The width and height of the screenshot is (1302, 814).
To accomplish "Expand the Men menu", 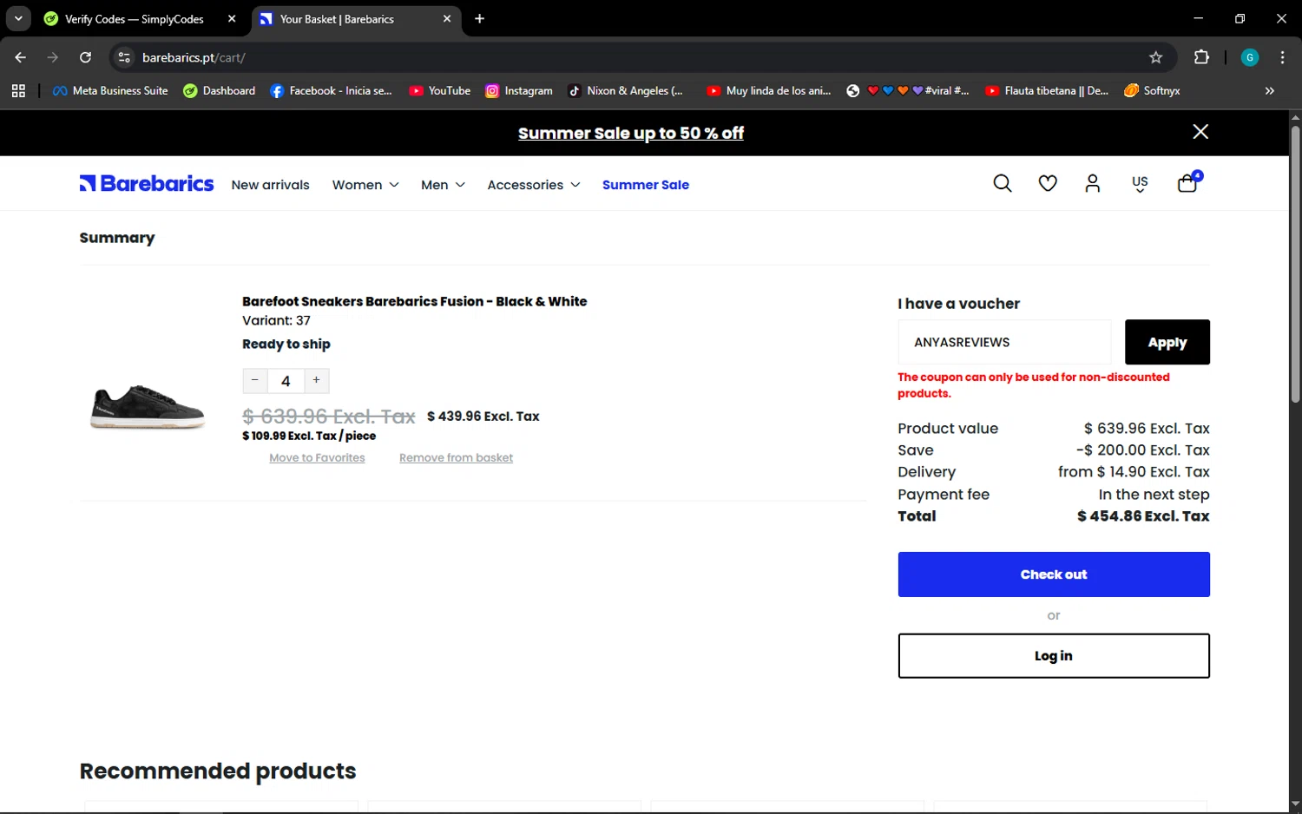I will click(x=443, y=185).
